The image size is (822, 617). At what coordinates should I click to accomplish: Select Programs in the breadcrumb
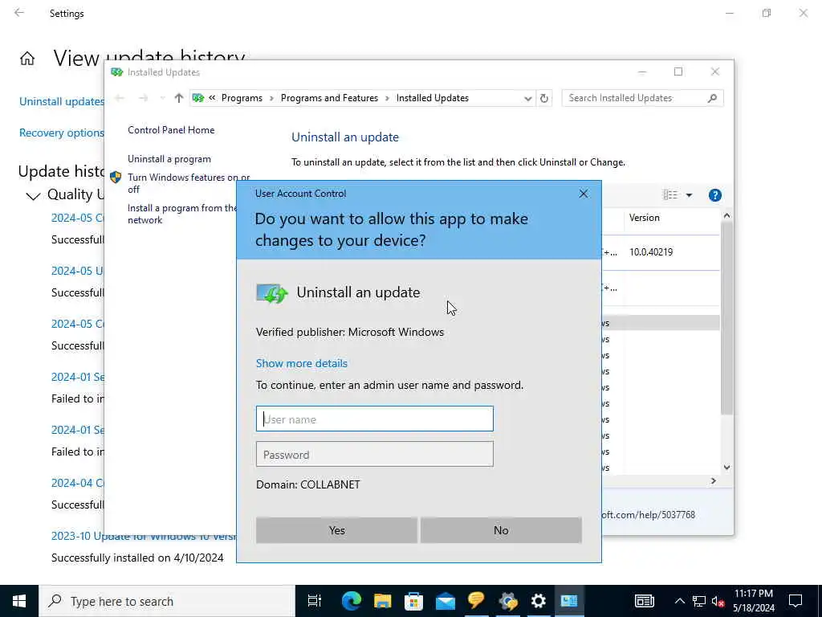tap(242, 98)
